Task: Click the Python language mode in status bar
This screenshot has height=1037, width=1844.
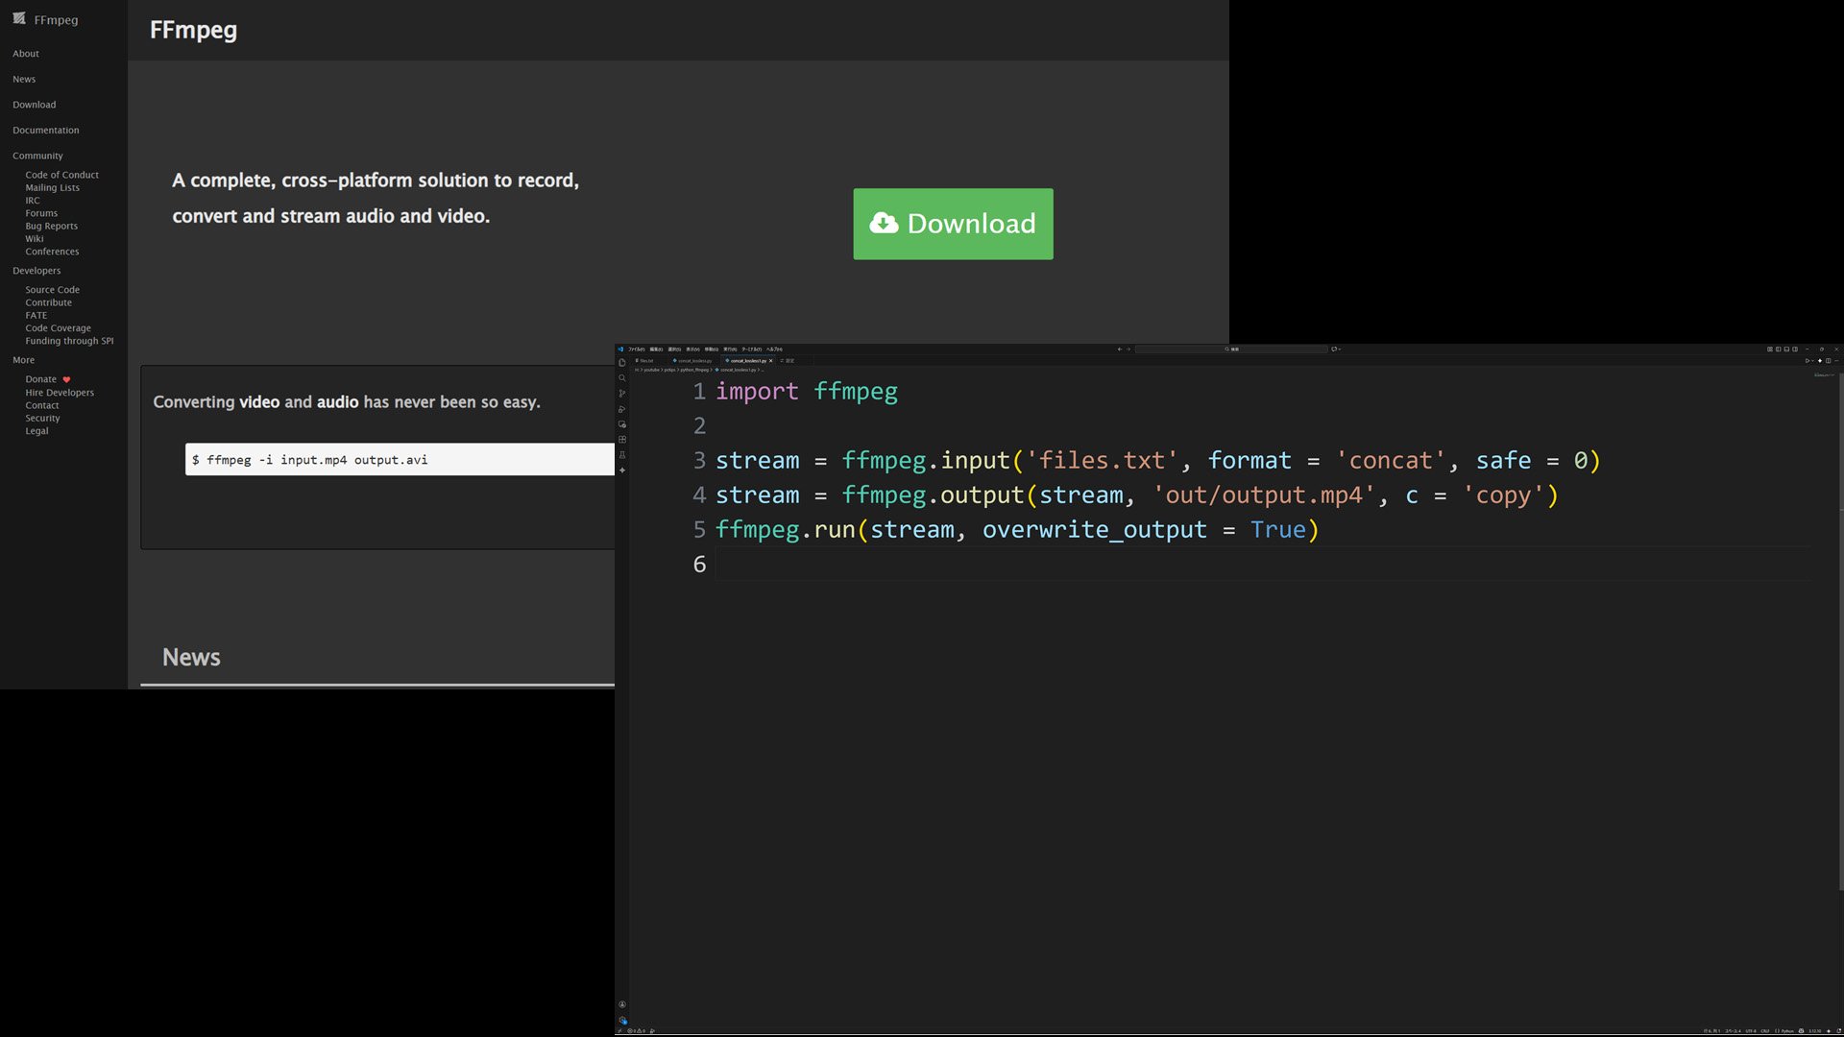Action: point(1787,1031)
